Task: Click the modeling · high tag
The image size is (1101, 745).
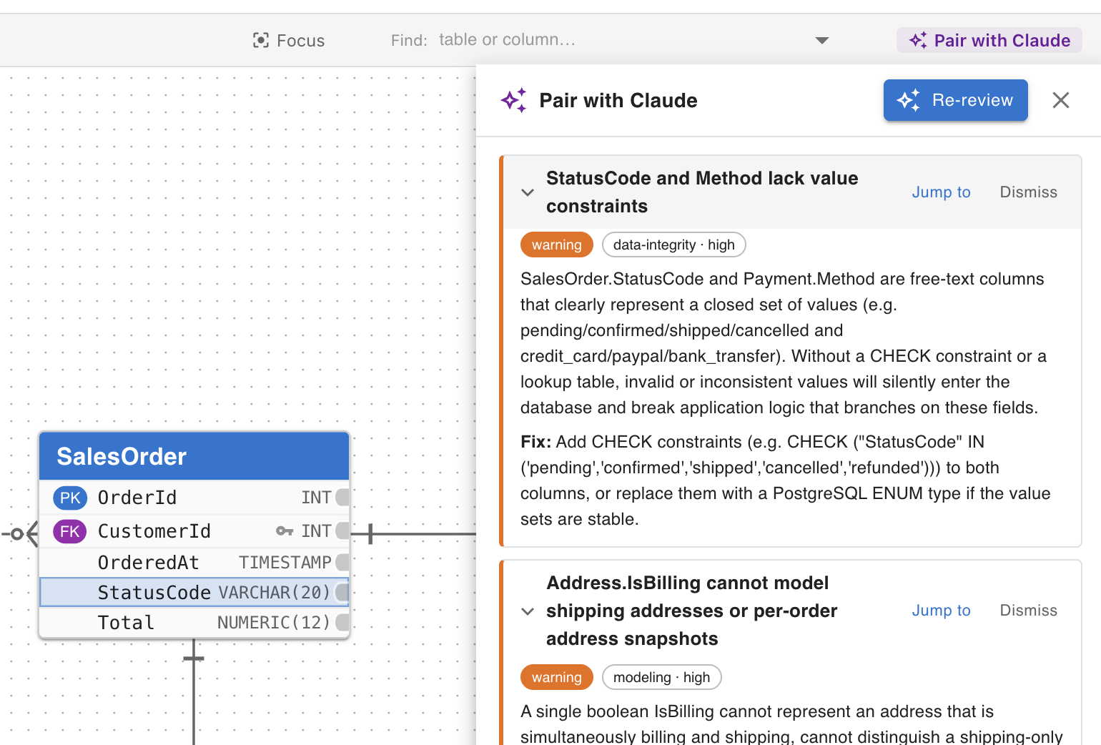Action: (x=662, y=677)
